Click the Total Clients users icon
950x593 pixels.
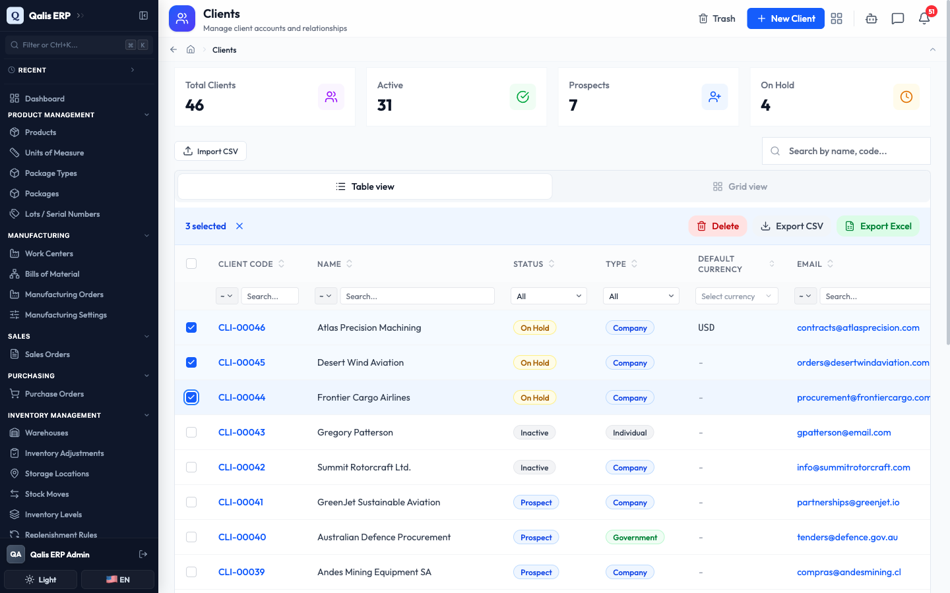click(x=331, y=97)
